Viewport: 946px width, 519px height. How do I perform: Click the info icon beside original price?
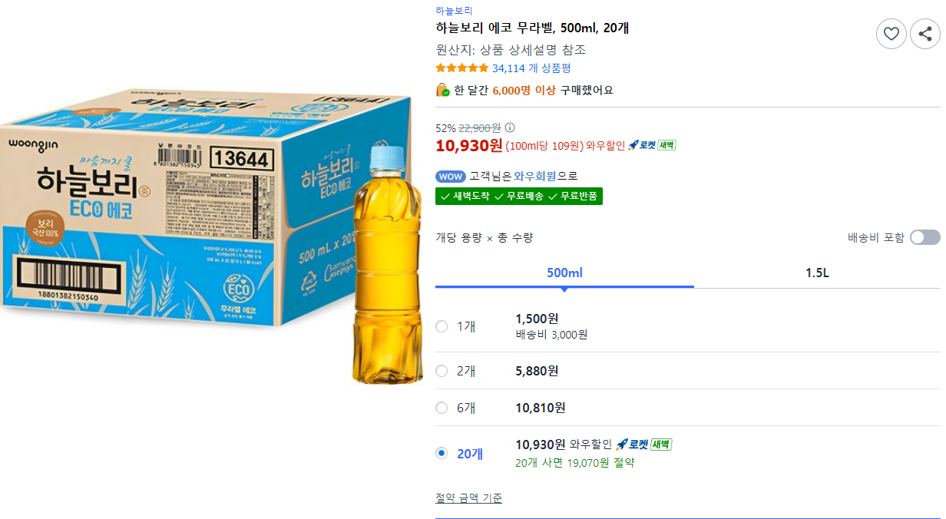tap(510, 128)
